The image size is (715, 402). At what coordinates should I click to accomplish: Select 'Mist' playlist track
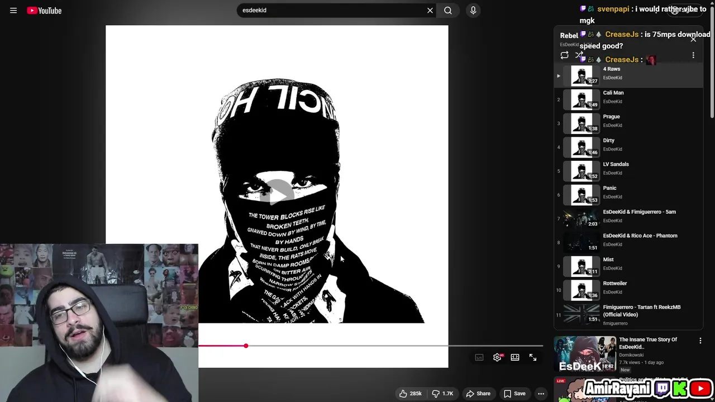(x=628, y=266)
